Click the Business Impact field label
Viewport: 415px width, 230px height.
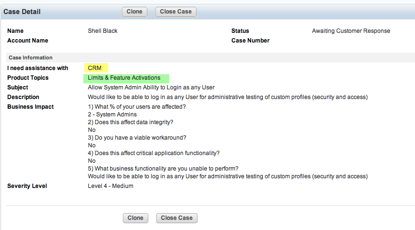pyautogui.click(x=30, y=107)
